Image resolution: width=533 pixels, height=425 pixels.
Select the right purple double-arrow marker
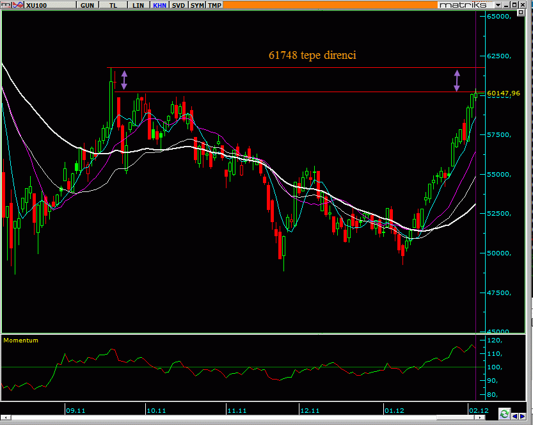(457, 80)
